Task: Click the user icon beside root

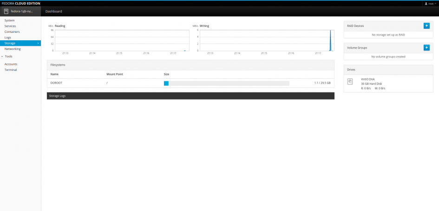Action: click(x=426, y=3)
